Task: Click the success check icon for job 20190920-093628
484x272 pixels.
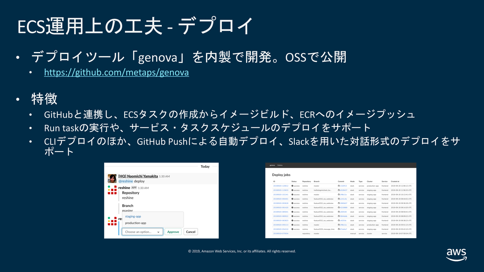Action: pos(292,203)
